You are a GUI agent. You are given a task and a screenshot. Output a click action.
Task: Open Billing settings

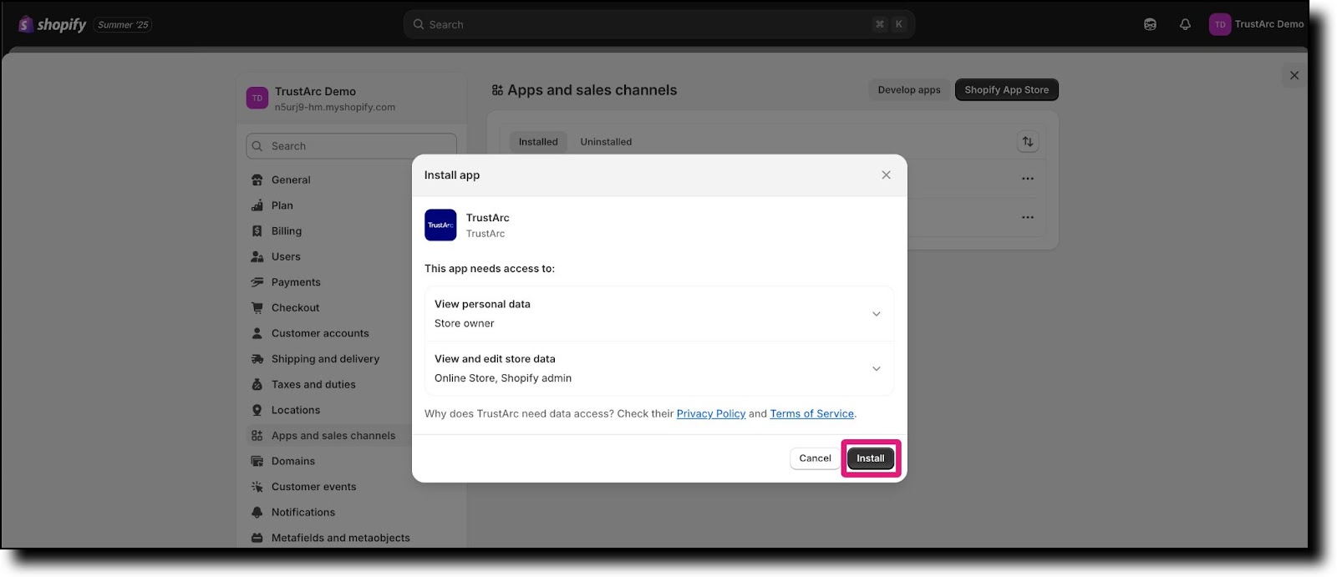(287, 231)
